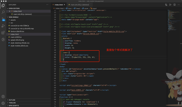The image size is (182, 107).
Task: Open the Search view in activity bar
Action: [x=3, y=12]
